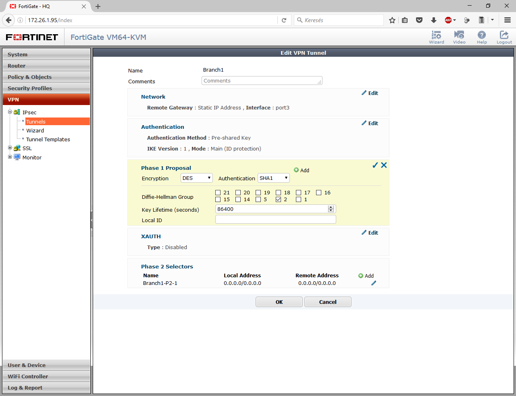Screen dimensions: 516x396
Task: Open the FortiGate setup Wizard icon
Action: (x=436, y=37)
